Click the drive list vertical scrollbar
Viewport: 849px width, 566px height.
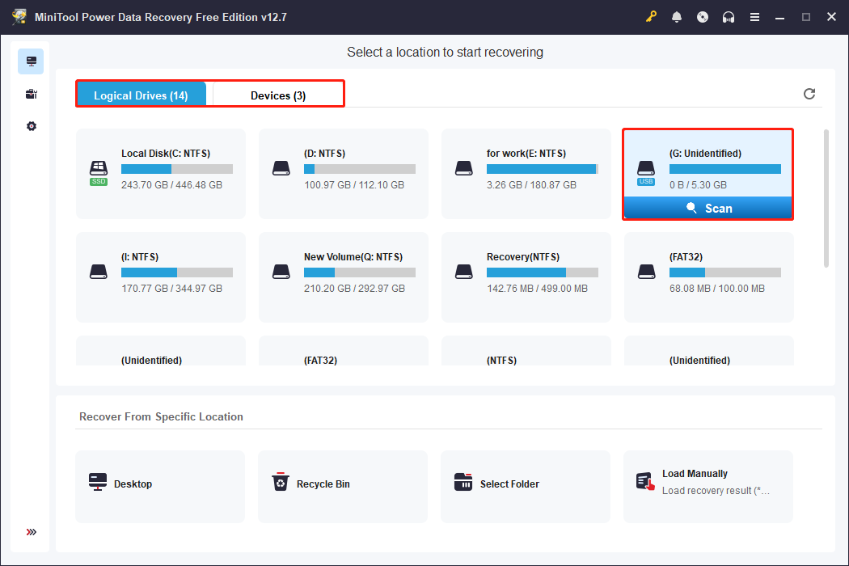826,198
